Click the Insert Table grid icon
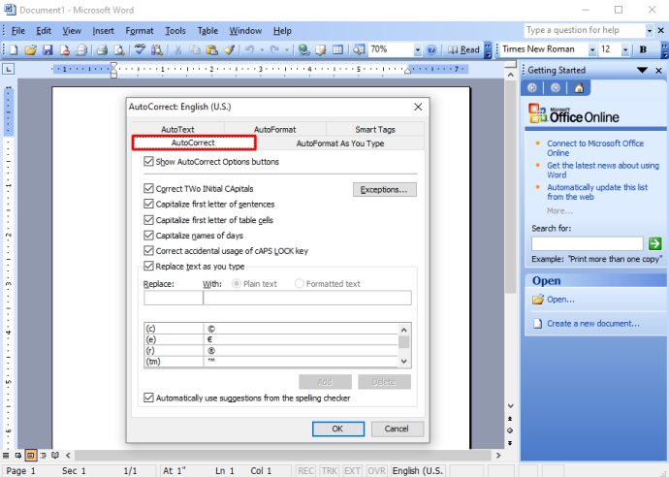Viewport: 669px width, 477px height. (337, 49)
